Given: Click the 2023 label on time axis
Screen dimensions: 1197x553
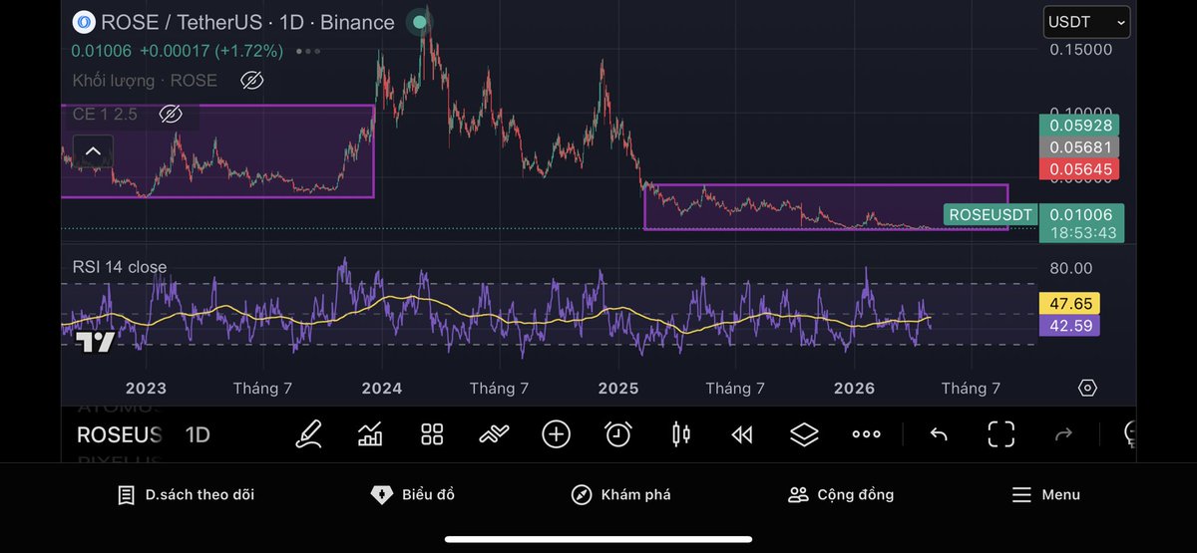Looking at the screenshot, I should (146, 389).
